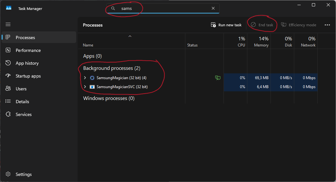Switch to the Details page

(39, 102)
